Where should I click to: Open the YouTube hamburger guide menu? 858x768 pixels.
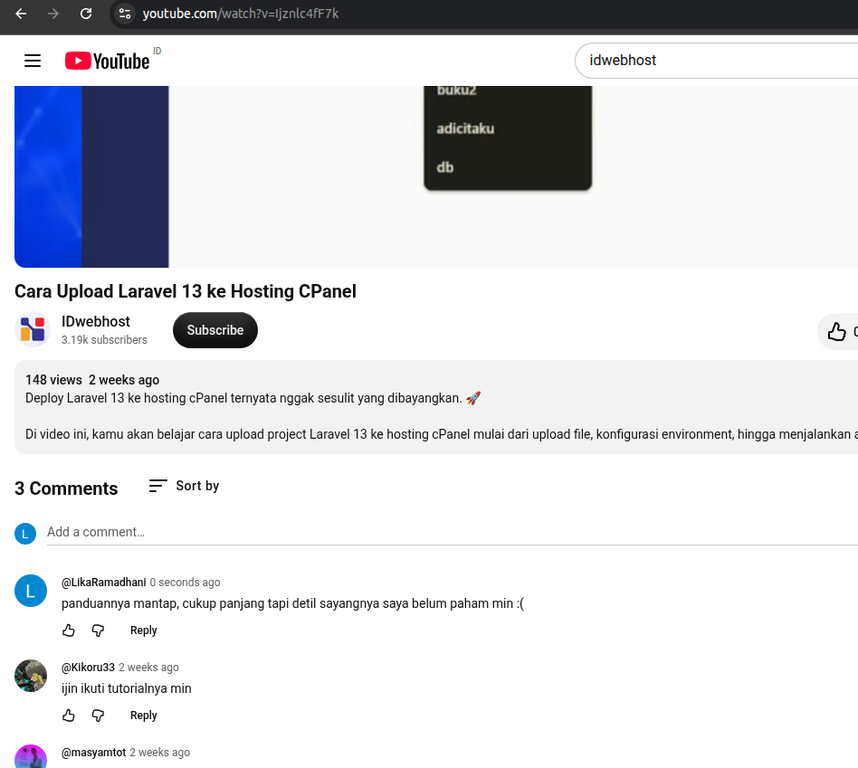click(33, 61)
